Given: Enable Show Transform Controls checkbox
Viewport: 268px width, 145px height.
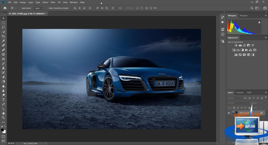Looking at the screenshot, I should pyautogui.click(x=47, y=8).
